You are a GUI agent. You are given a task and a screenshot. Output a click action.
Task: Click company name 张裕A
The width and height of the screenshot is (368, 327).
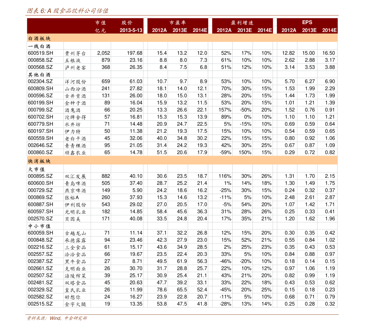[x=72, y=198]
